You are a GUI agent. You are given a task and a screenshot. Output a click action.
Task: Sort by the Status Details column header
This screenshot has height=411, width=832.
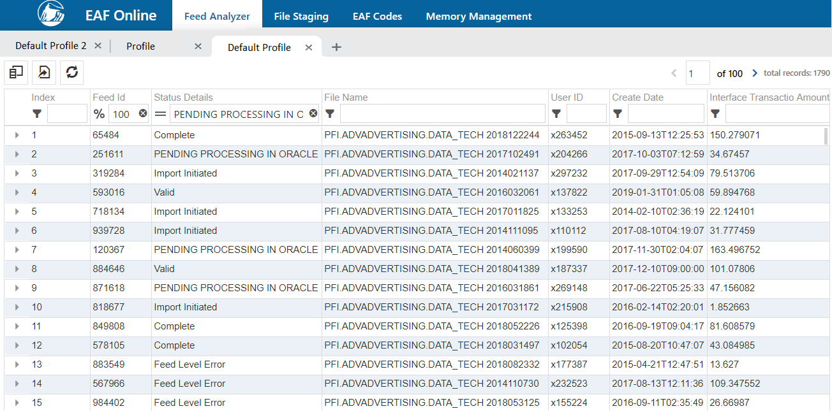click(184, 97)
